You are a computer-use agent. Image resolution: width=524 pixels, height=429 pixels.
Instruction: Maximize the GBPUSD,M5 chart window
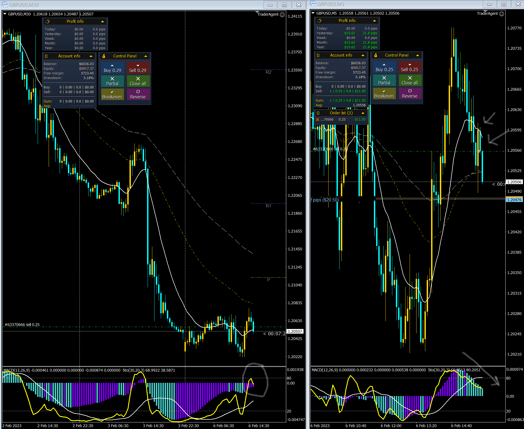pos(504,4)
